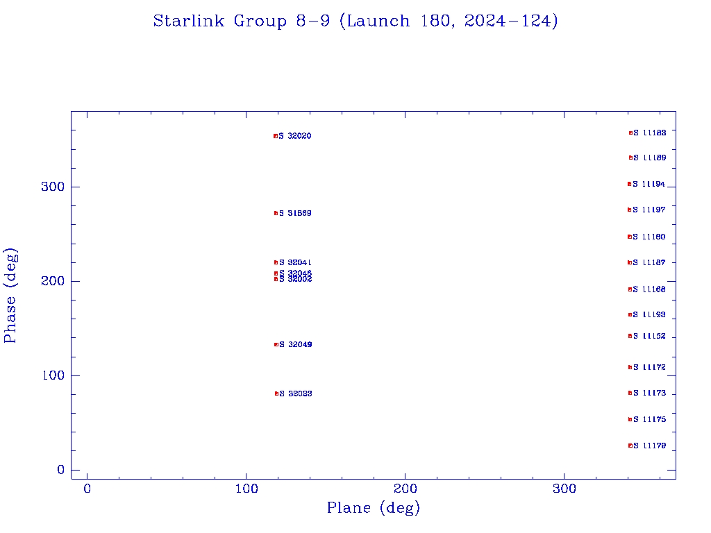Select the S 11173 text label
This screenshot has height=533, width=711.
(x=649, y=394)
